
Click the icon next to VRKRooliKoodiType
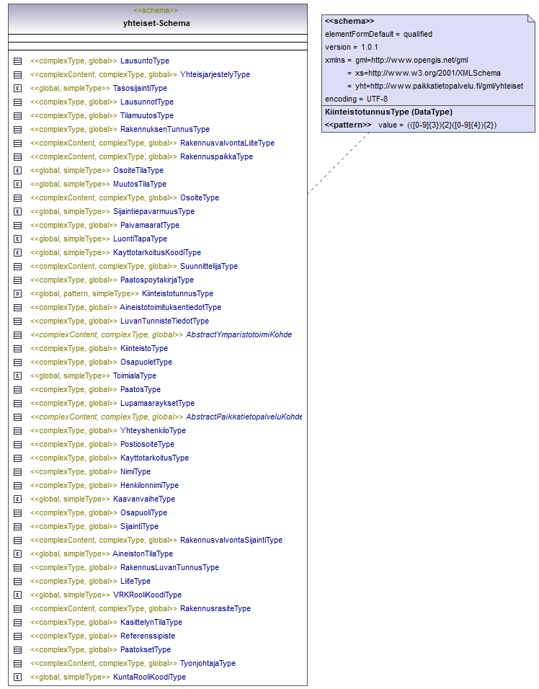[18, 595]
